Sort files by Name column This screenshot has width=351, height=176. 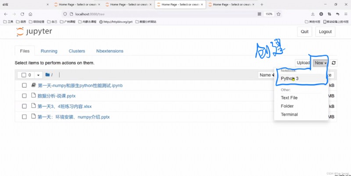point(267,75)
